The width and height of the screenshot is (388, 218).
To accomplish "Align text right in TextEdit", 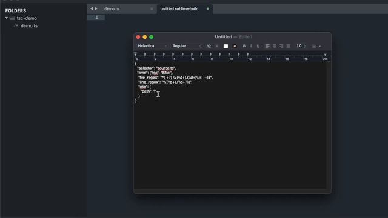I will [x=281, y=46].
